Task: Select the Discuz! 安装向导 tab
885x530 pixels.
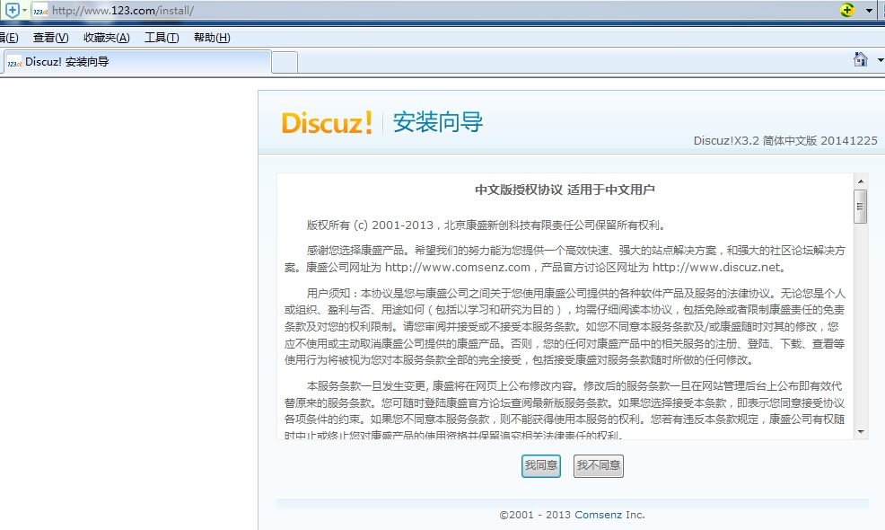Action: pyautogui.click(x=137, y=62)
